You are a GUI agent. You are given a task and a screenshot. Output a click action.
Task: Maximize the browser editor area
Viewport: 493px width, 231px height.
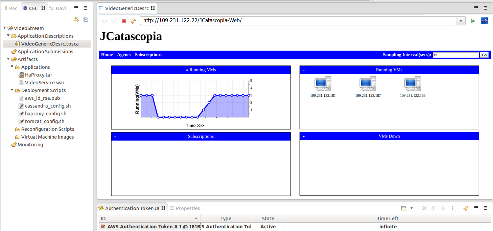(x=486, y=8)
